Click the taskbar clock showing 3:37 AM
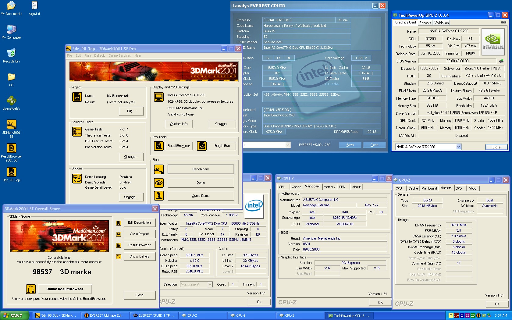Viewport: 512px width, 320px height. tap(501, 316)
